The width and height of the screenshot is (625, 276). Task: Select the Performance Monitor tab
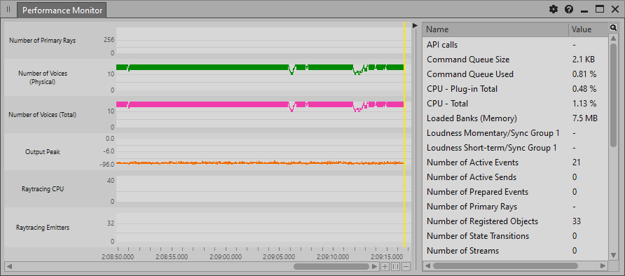(x=62, y=11)
